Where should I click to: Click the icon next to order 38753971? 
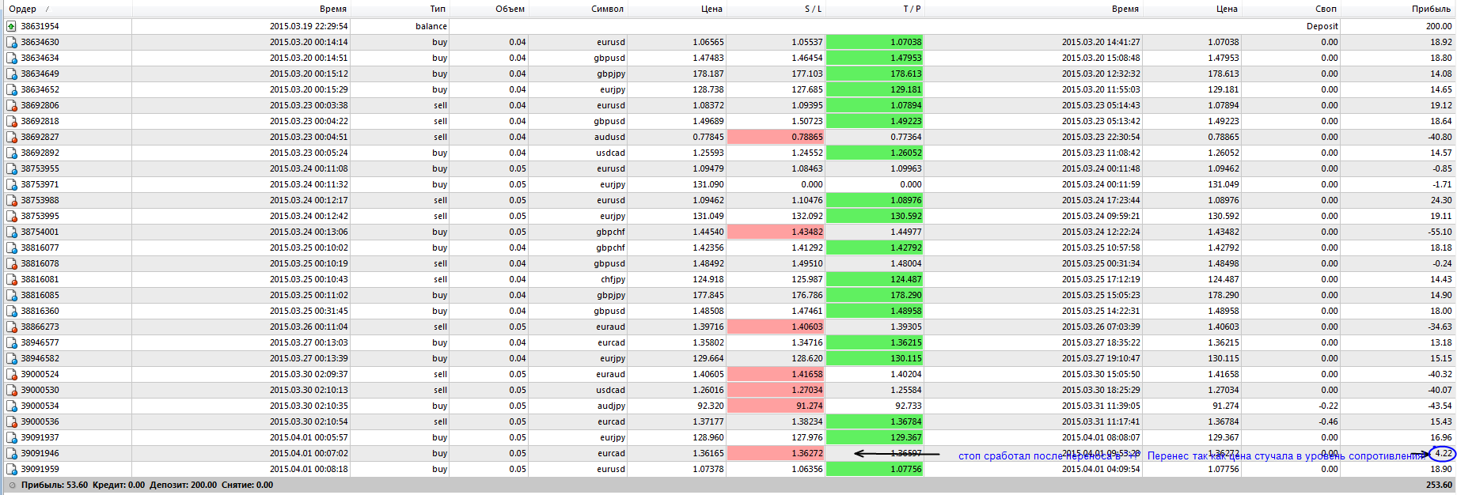click(11, 184)
